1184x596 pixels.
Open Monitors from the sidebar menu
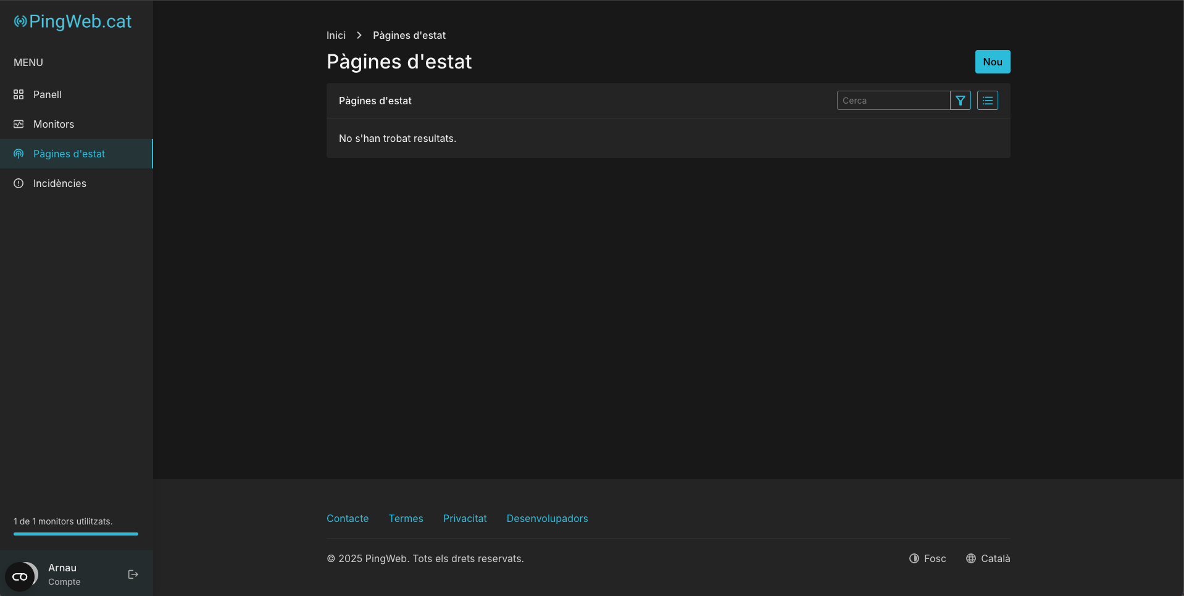(54, 124)
